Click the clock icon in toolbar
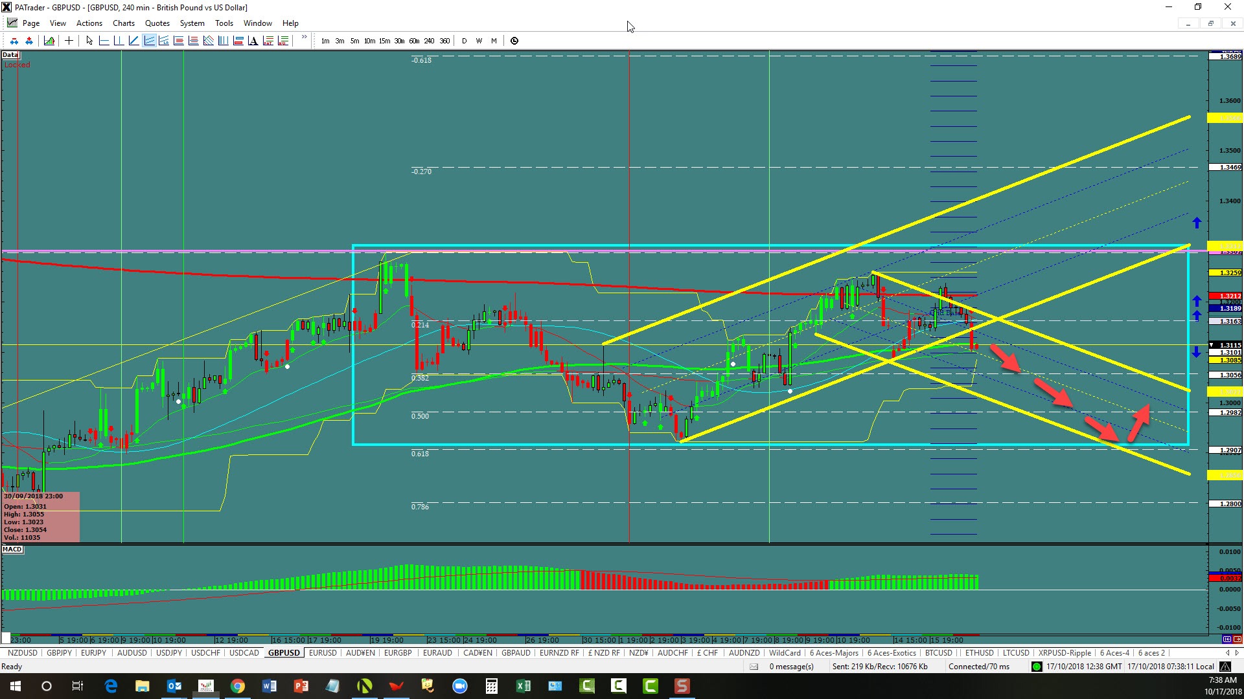This screenshot has height=699, width=1244. [514, 41]
